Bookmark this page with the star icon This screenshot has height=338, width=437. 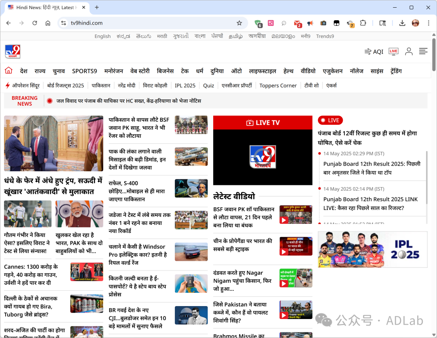click(239, 23)
